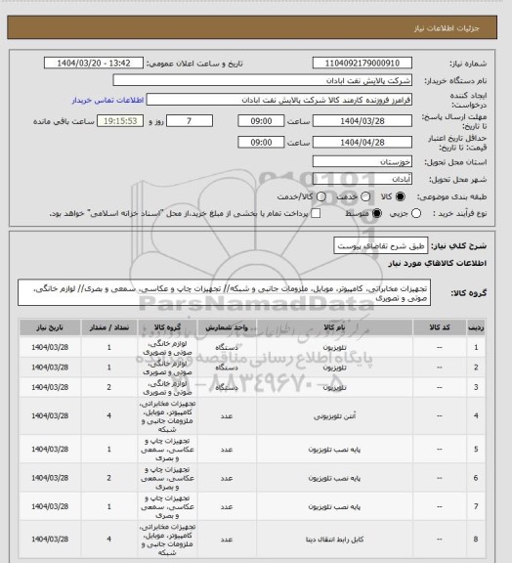Click پایه نصب تلویزیون in row 5

pos(334,450)
